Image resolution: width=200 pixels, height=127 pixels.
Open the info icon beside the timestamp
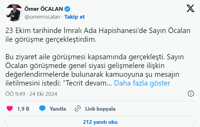tap(191, 94)
